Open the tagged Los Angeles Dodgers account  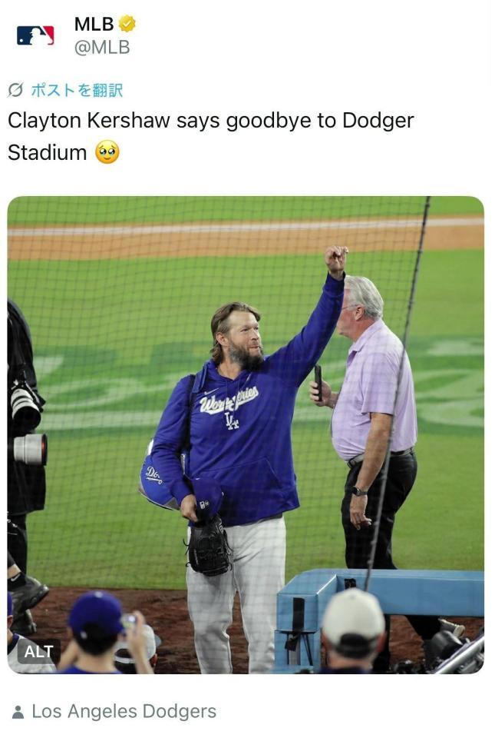(x=124, y=711)
